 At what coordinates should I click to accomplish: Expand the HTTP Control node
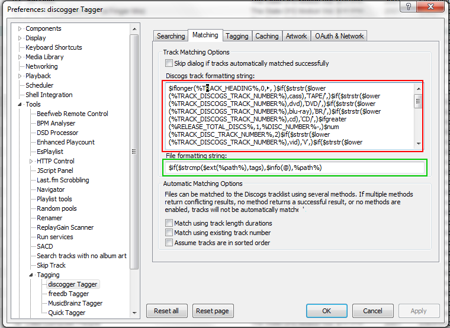[x=31, y=161]
